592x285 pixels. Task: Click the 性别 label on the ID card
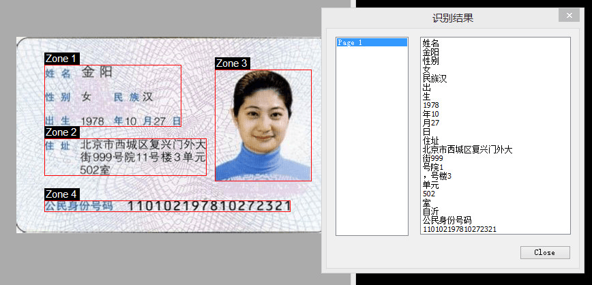coord(57,97)
